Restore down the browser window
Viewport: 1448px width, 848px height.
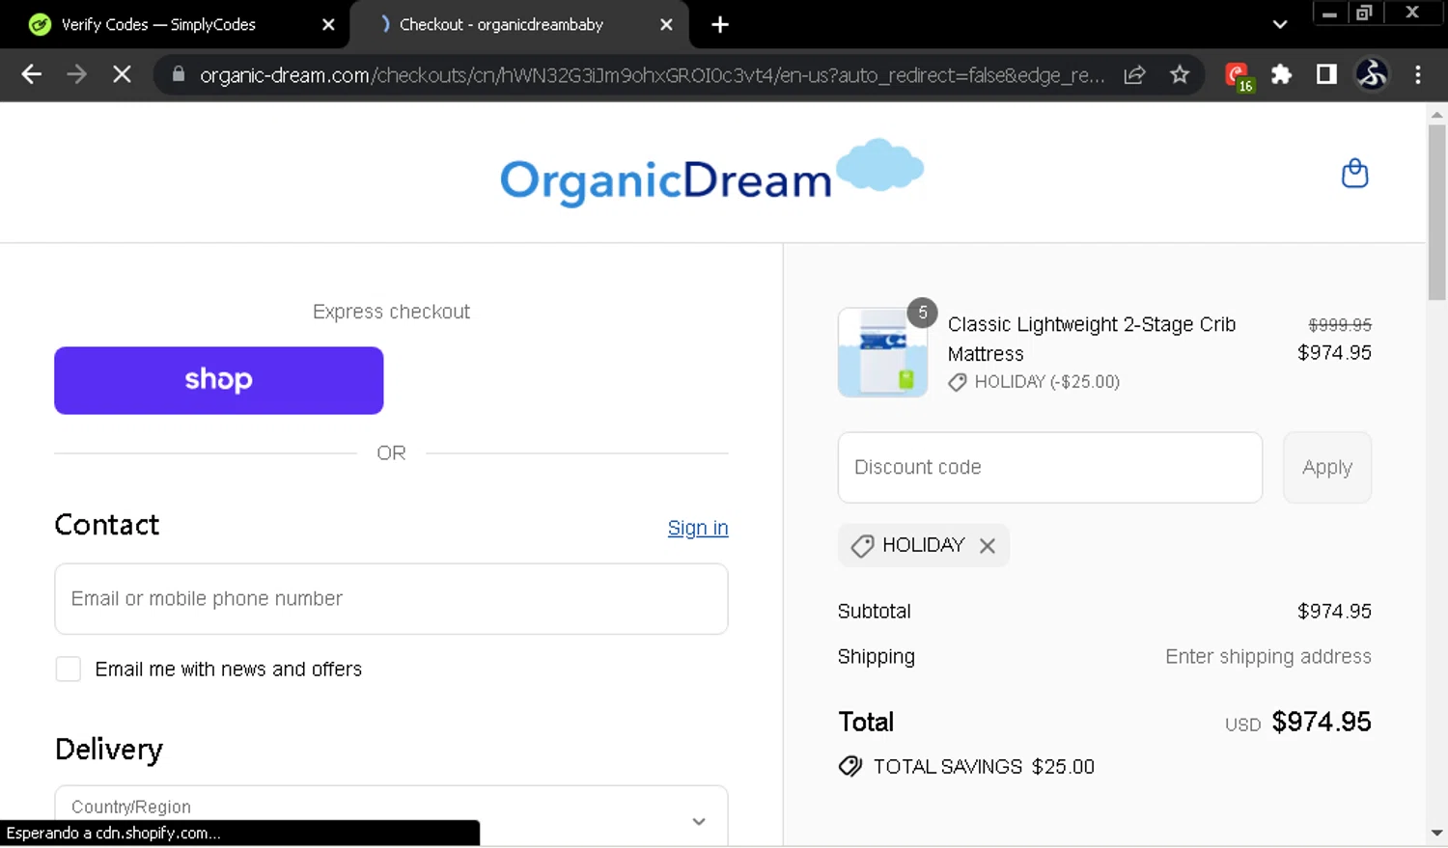(1364, 13)
